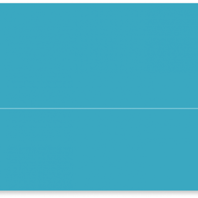Click the left edge of the upper teal panel
The image size is (198, 198).
coord(1,55)
